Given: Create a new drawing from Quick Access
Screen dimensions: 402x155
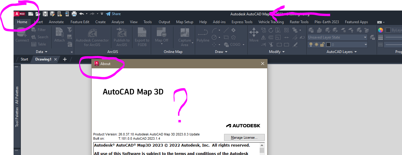Looking at the screenshot, I should 30,14.
